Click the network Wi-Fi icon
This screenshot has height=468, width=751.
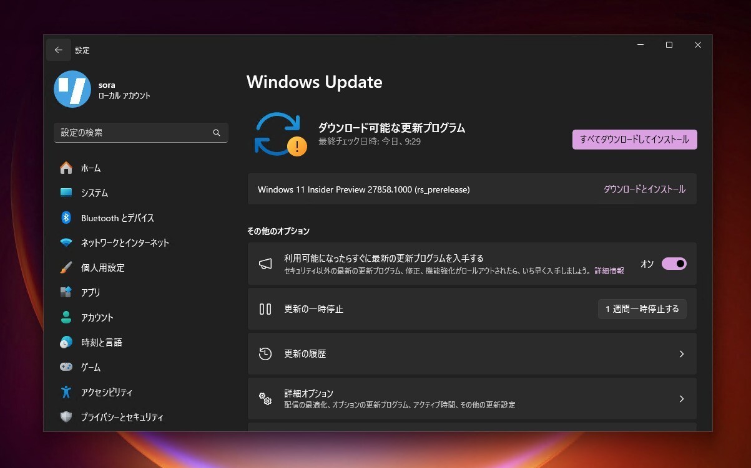point(66,242)
